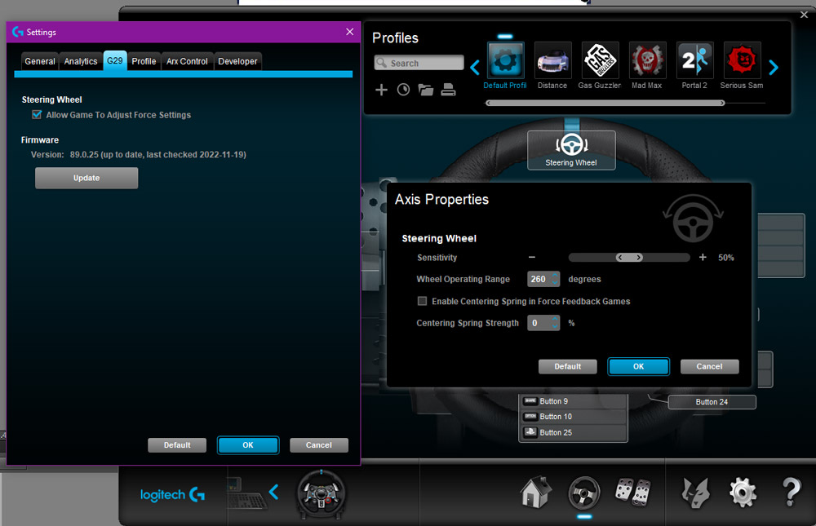Viewport: 816px width, 526px height.
Task: Click the Wheel Operating Range value field
Action: point(539,279)
